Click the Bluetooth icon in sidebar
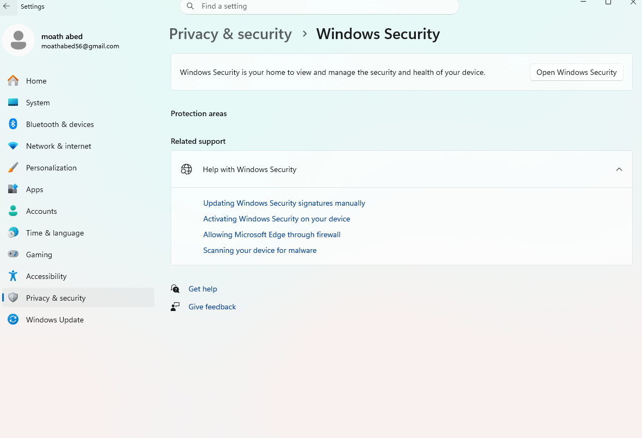 pos(13,124)
